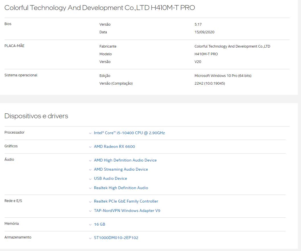
Task: Expand TAP-NordVPN Windows Adapter V9 chevron
Action: click(90, 211)
